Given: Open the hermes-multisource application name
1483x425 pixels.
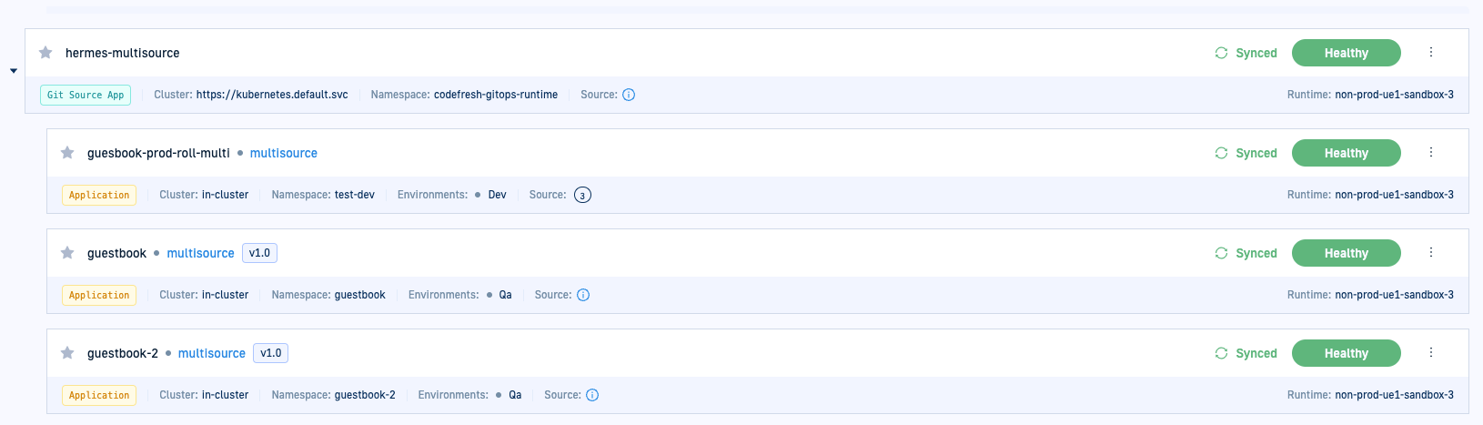Looking at the screenshot, I should pos(122,53).
